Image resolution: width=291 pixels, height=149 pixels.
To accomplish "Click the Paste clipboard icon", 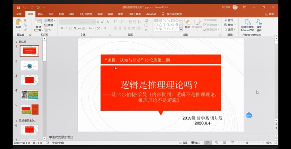I will 19,23.
